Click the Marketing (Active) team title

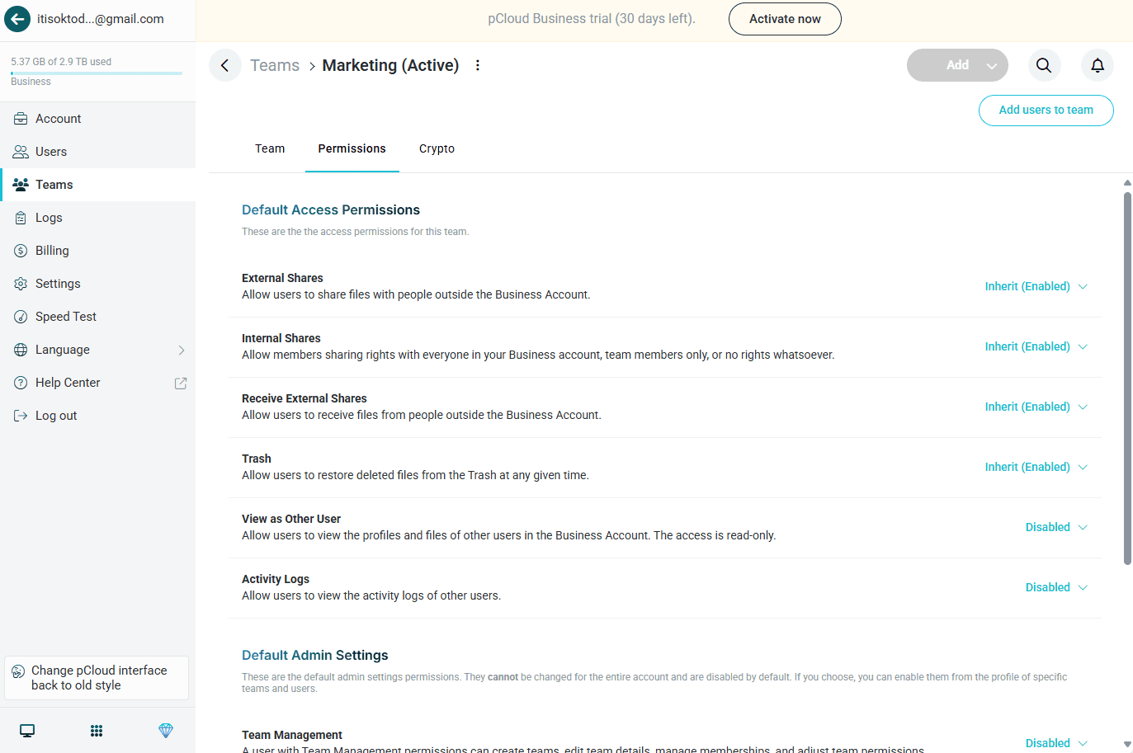[x=390, y=65]
